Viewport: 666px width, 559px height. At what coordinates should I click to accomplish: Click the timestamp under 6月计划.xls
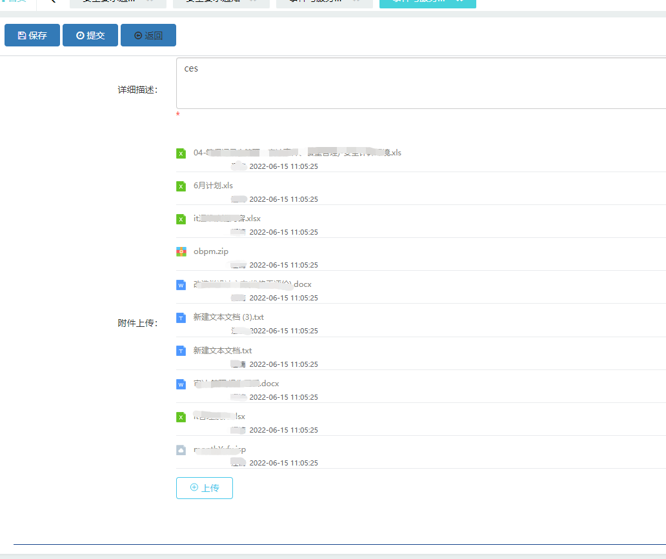284,199
